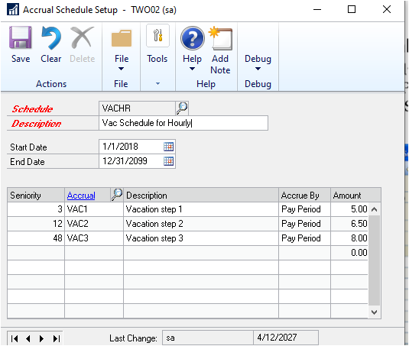Click the Tools screwdriver icon

pyautogui.click(x=157, y=36)
